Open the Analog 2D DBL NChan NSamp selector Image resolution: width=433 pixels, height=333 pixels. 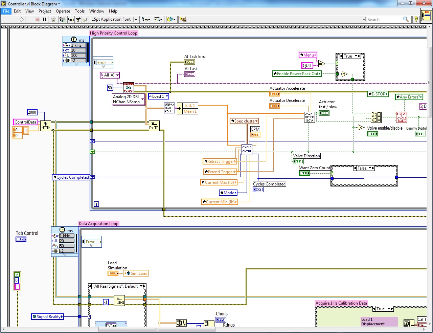point(129,99)
